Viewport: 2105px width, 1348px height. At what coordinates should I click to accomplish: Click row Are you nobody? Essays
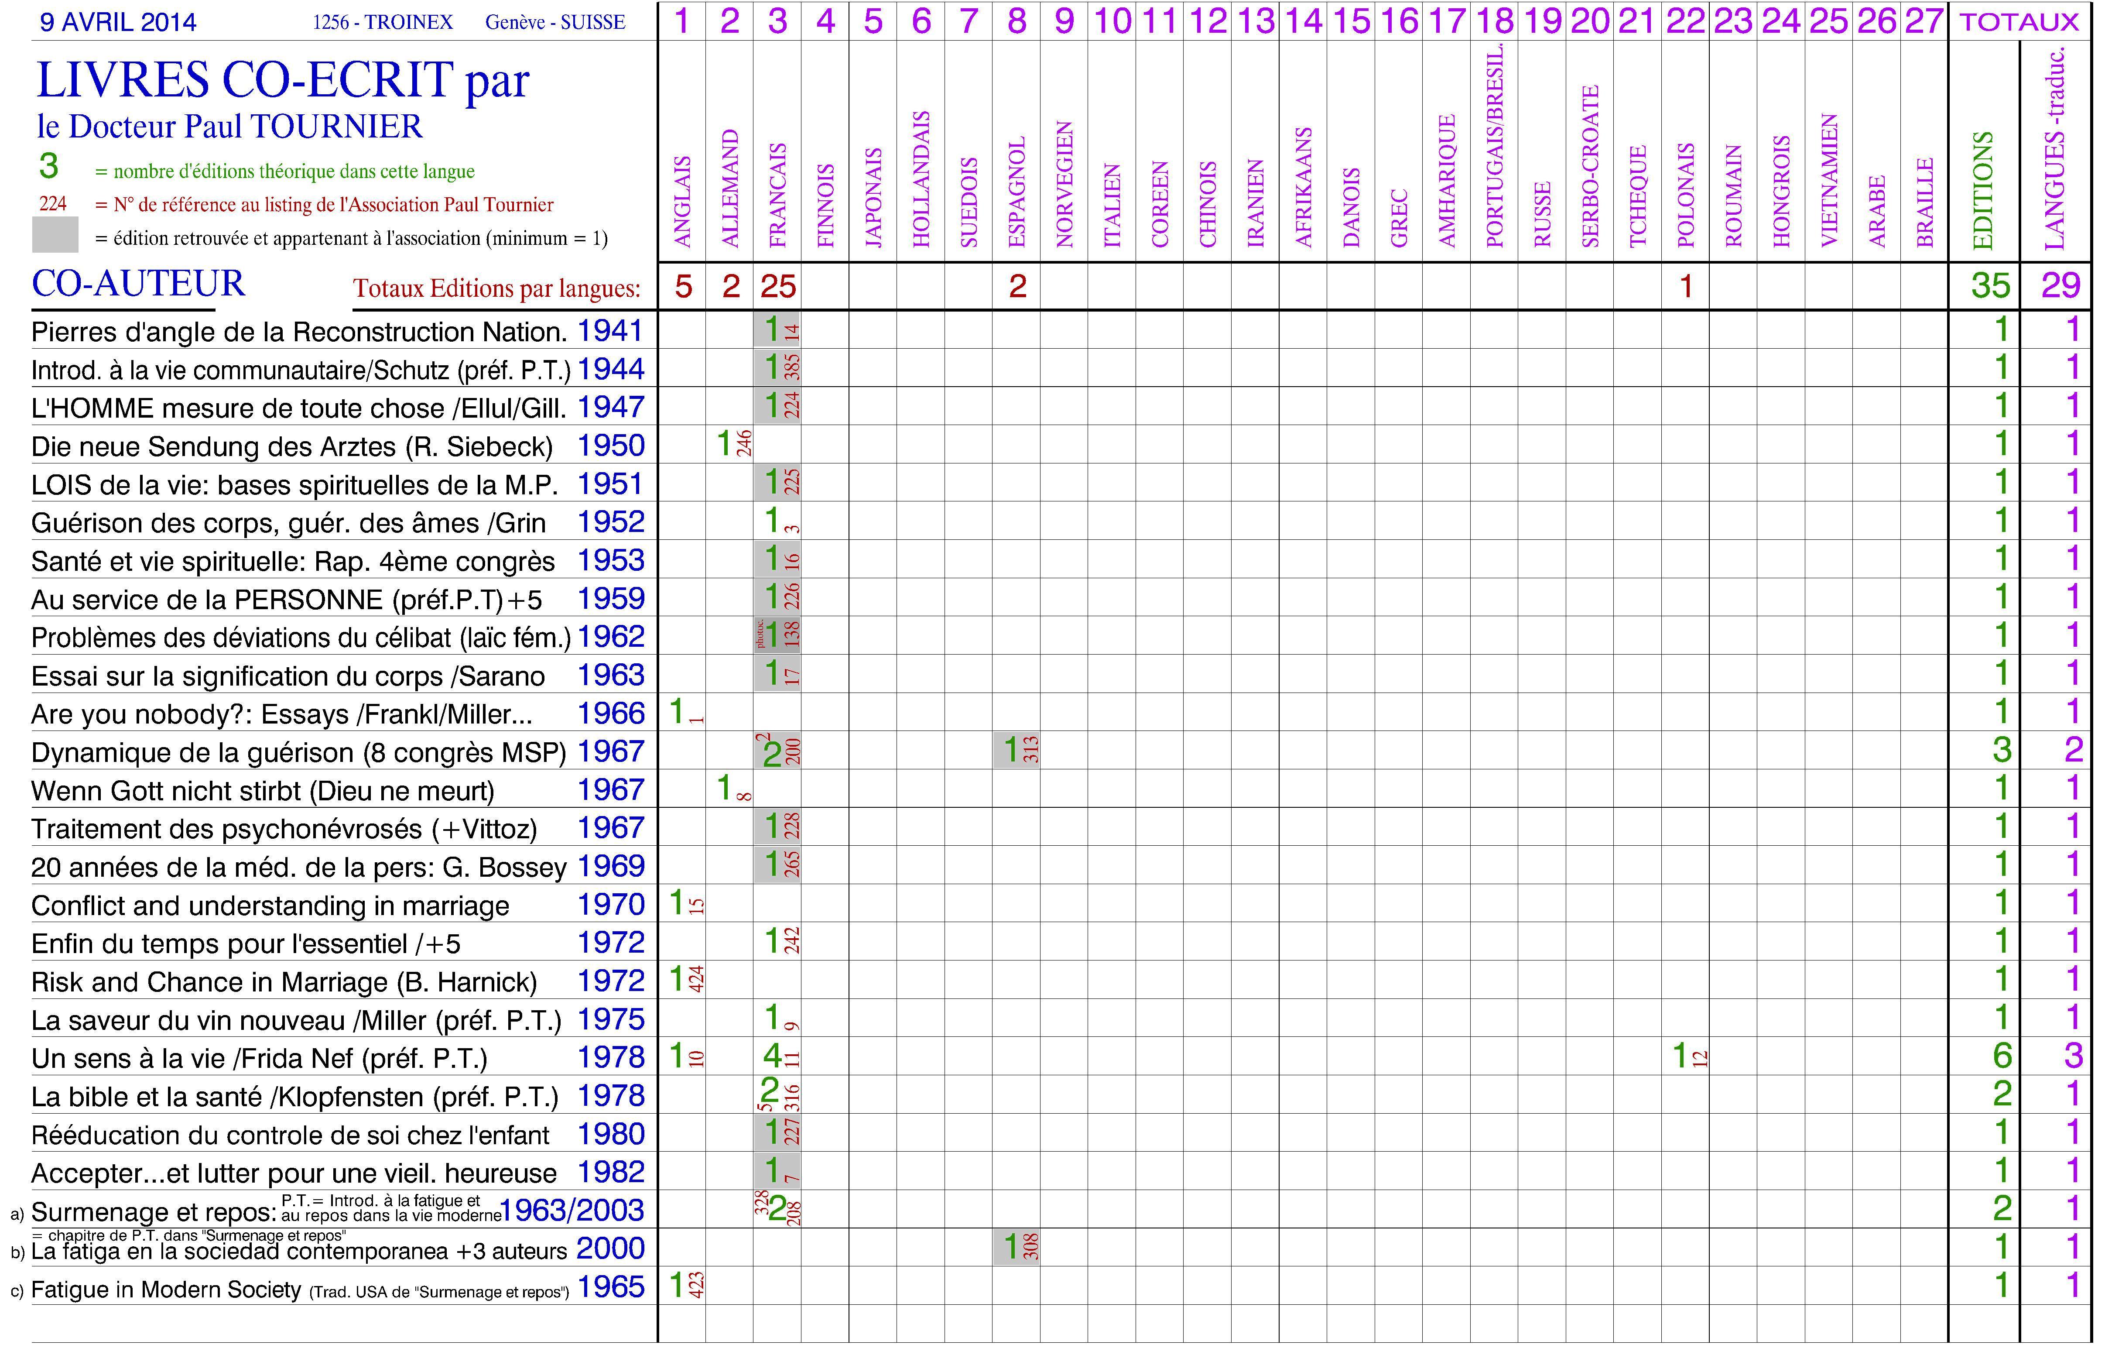pos(281,715)
